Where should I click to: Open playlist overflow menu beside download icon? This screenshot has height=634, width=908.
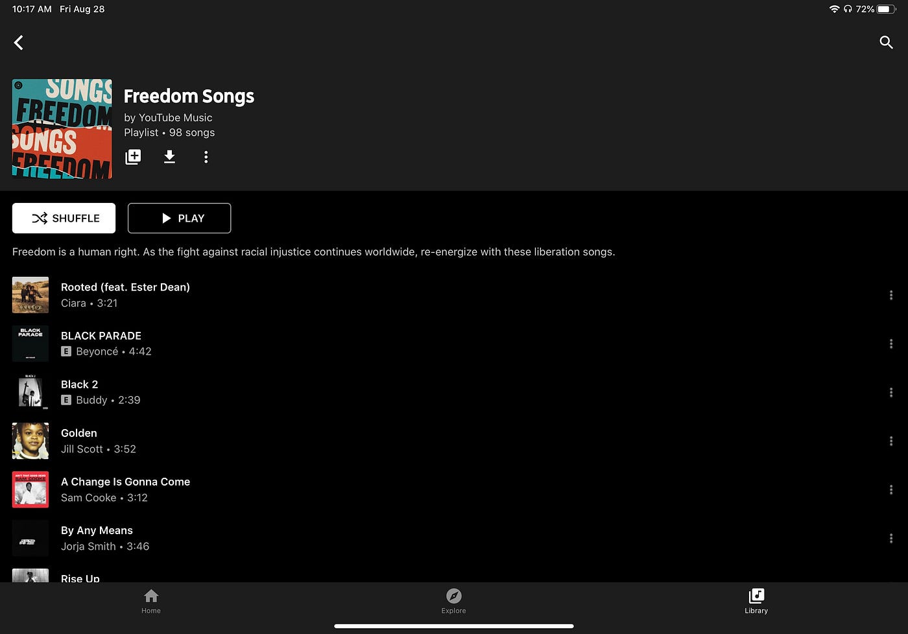click(x=206, y=157)
